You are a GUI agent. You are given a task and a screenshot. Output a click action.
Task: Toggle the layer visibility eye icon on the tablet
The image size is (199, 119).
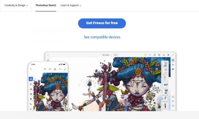(173, 101)
